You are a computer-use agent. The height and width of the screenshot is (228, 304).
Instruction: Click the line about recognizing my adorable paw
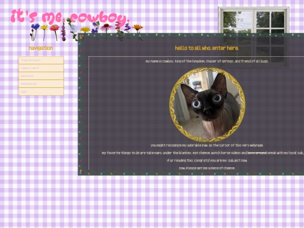coord(207,145)
